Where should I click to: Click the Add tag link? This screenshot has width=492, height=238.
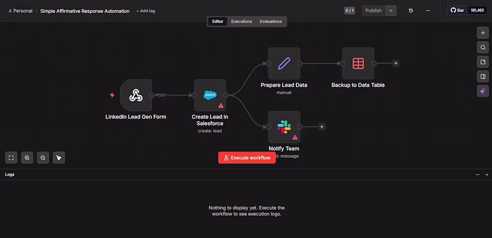(146, 11)
